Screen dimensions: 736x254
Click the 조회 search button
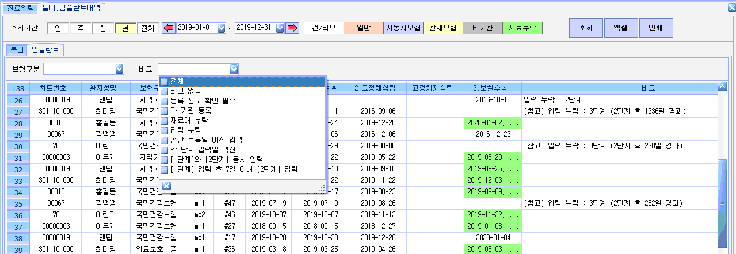(x=586, y=28)
